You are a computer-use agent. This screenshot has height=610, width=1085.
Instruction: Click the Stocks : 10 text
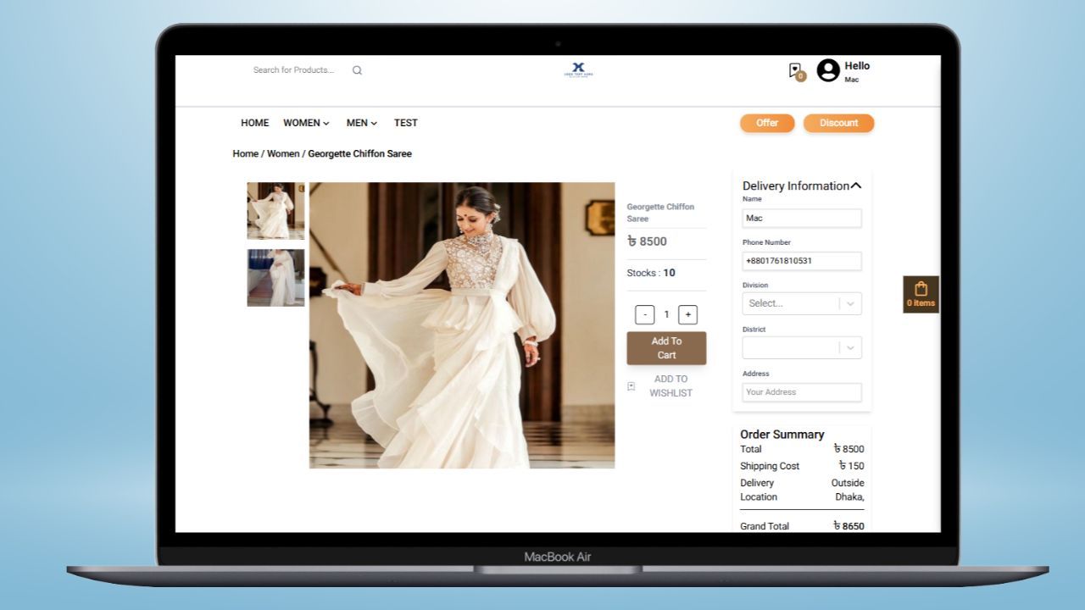click(651, 273)
